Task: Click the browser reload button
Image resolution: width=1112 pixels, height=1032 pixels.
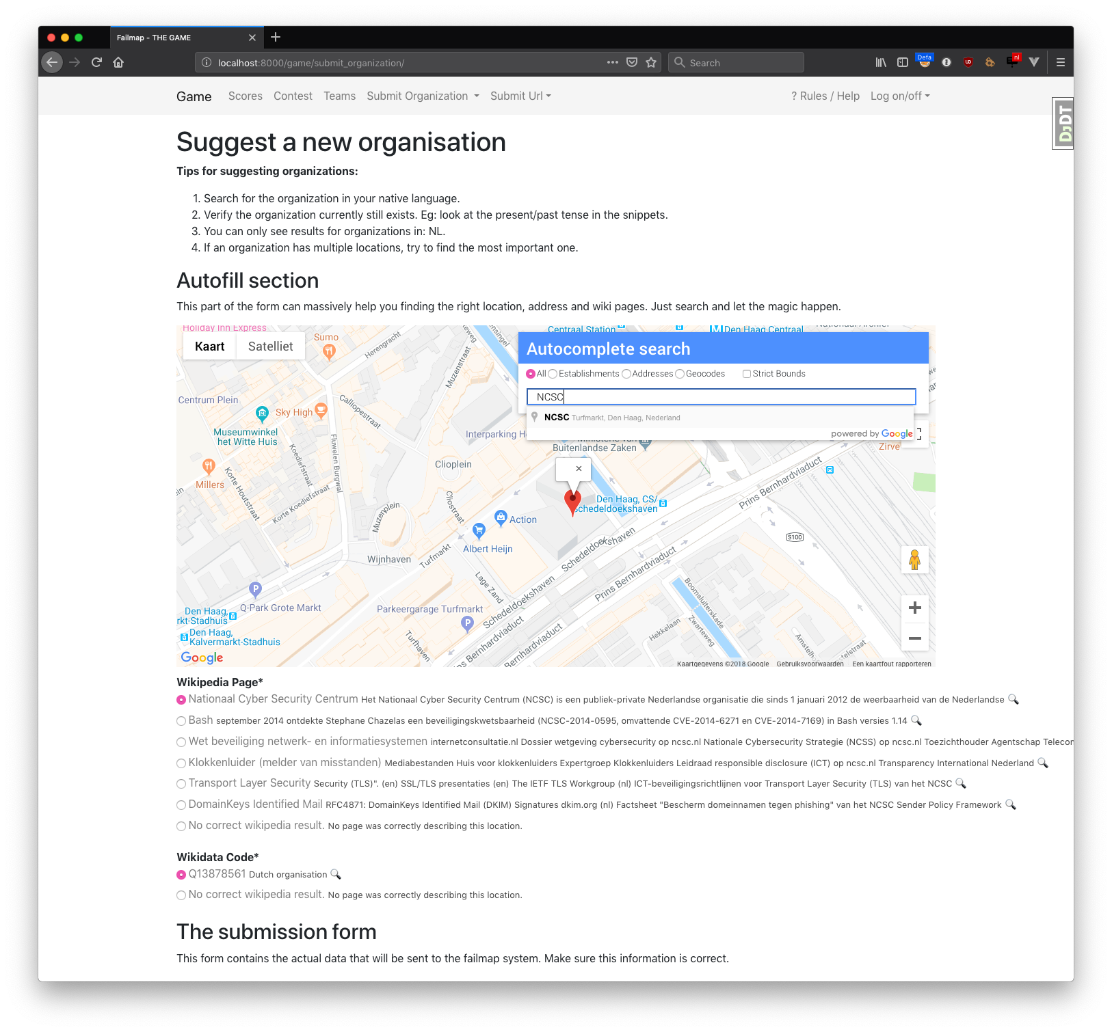Action: coord(96,62)
